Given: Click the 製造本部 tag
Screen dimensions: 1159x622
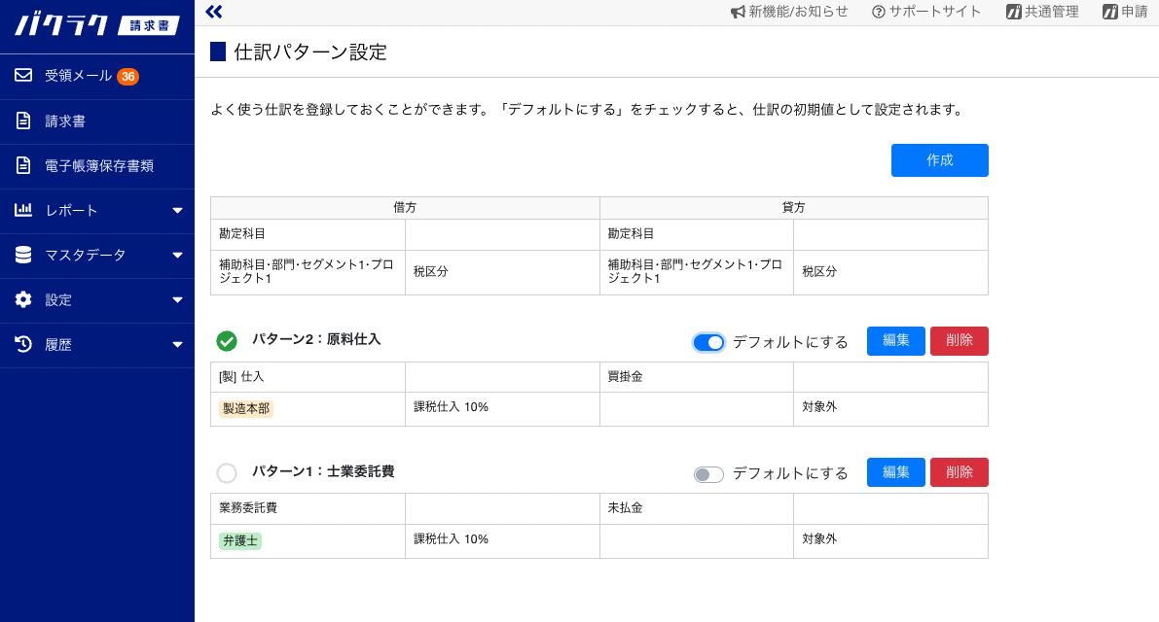Looking at the screenshot, I should click(x=246, y=409).
